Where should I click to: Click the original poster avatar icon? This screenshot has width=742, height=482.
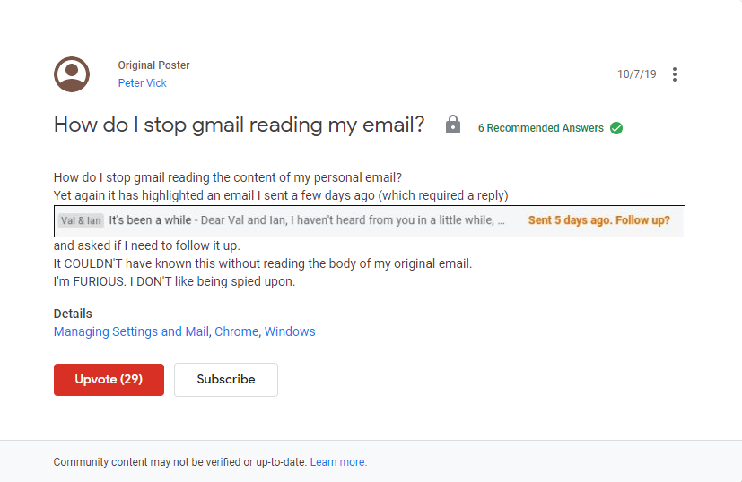point(72,74)
